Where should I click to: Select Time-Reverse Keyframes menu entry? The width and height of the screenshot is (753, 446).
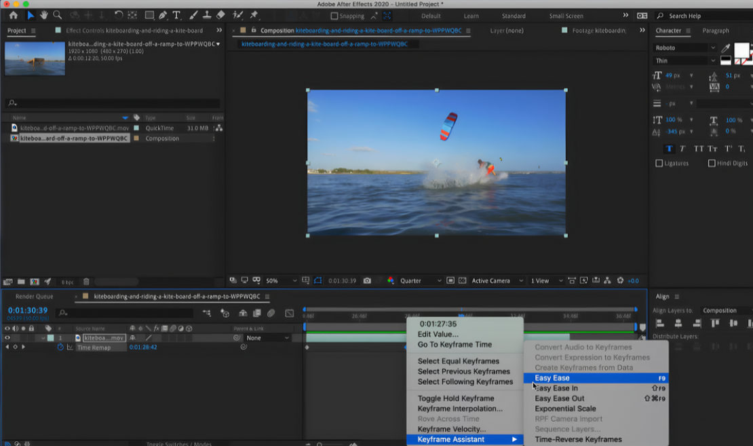point(578,439)
